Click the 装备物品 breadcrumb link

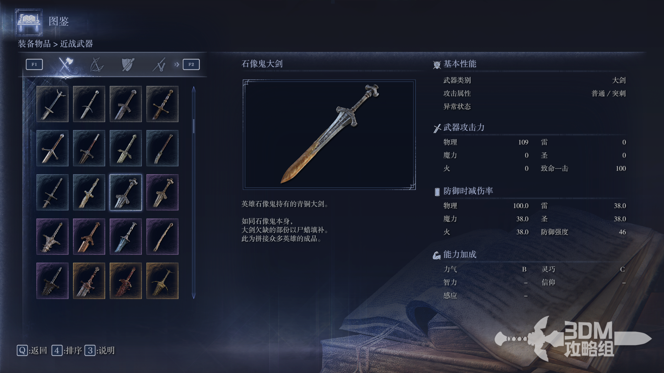[34, 44]
